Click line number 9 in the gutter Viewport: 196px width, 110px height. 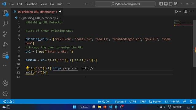(19, 60)
